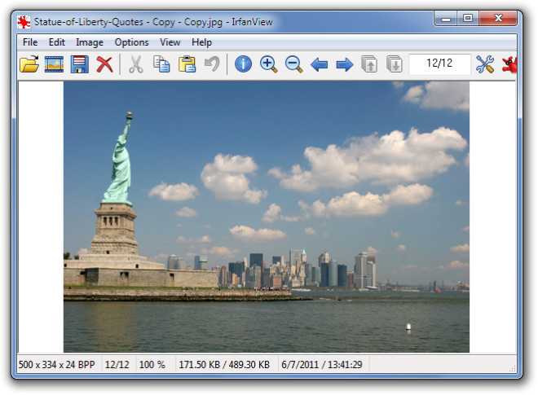Click the Statue of Liberty image
The image size is (538, 395).
(x=267, y=217)
